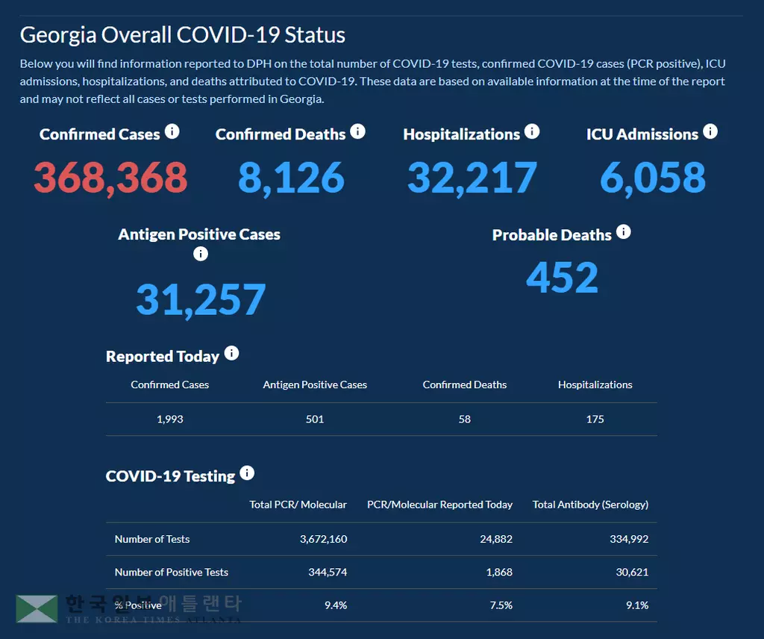Click the COVID-19 Testing info icon

(248, 473)
